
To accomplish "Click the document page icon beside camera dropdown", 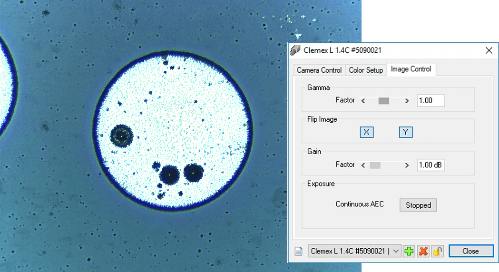I will point(299,252).
